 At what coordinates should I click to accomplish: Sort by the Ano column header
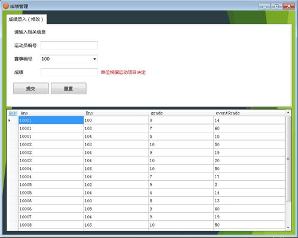point(51,113)
